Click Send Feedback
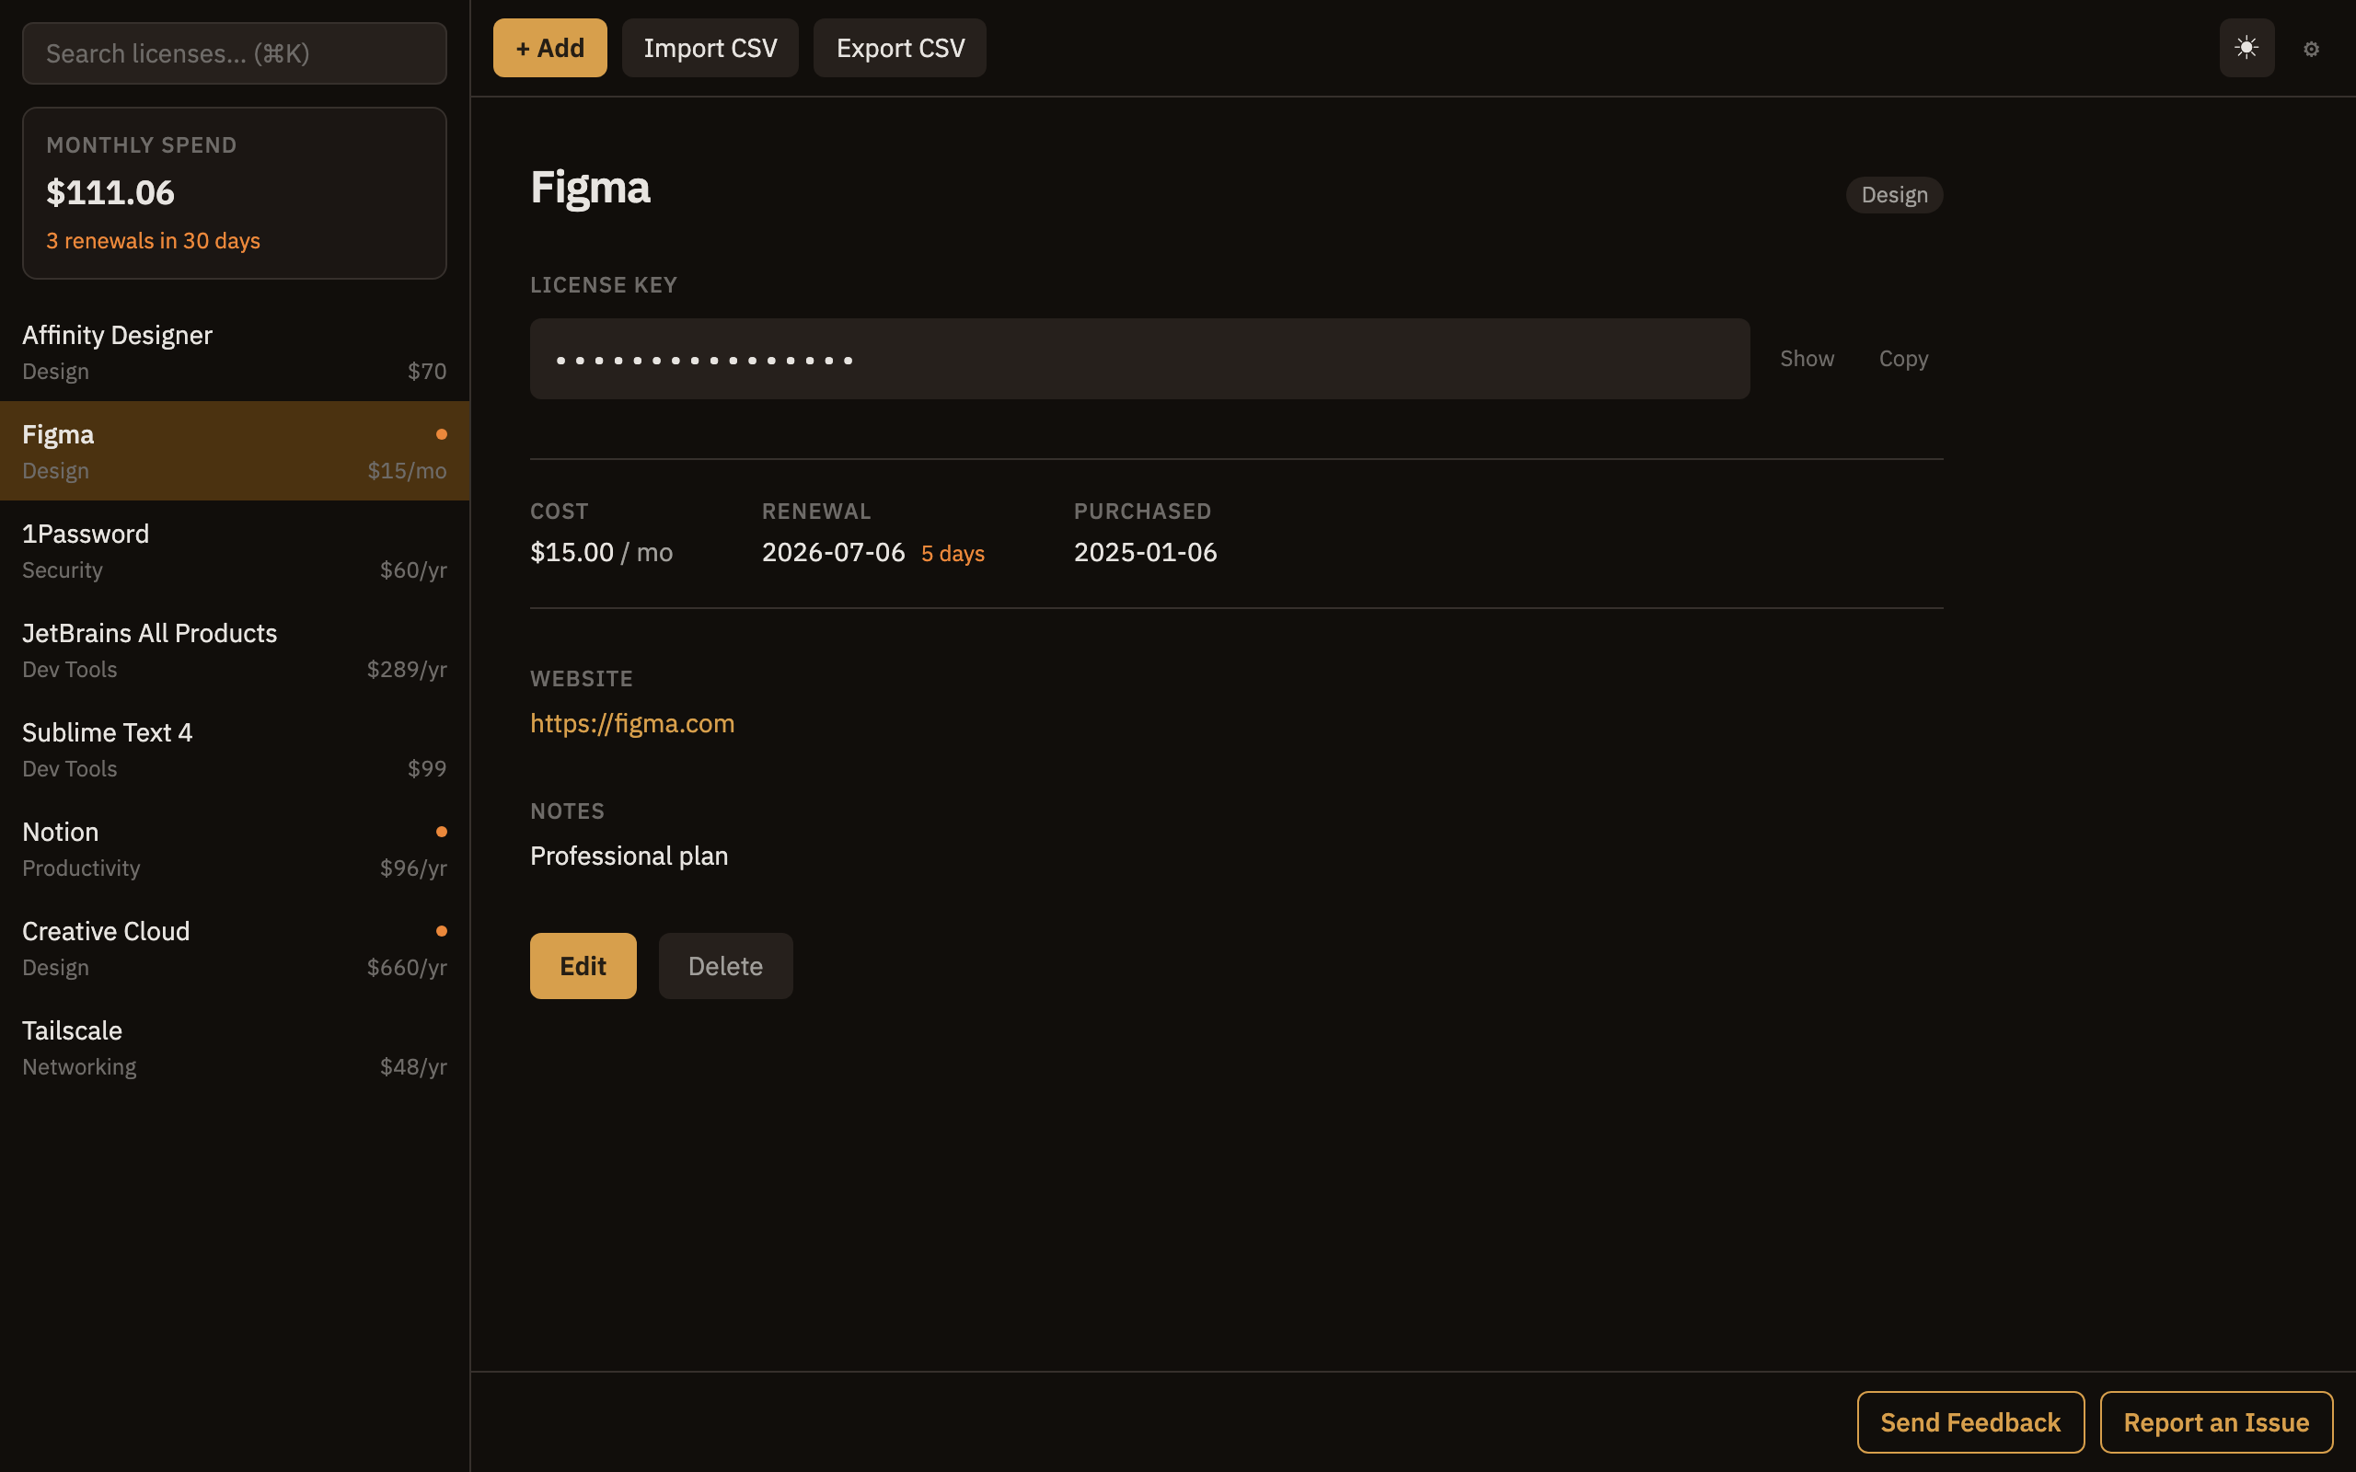 [1970, 1422]
